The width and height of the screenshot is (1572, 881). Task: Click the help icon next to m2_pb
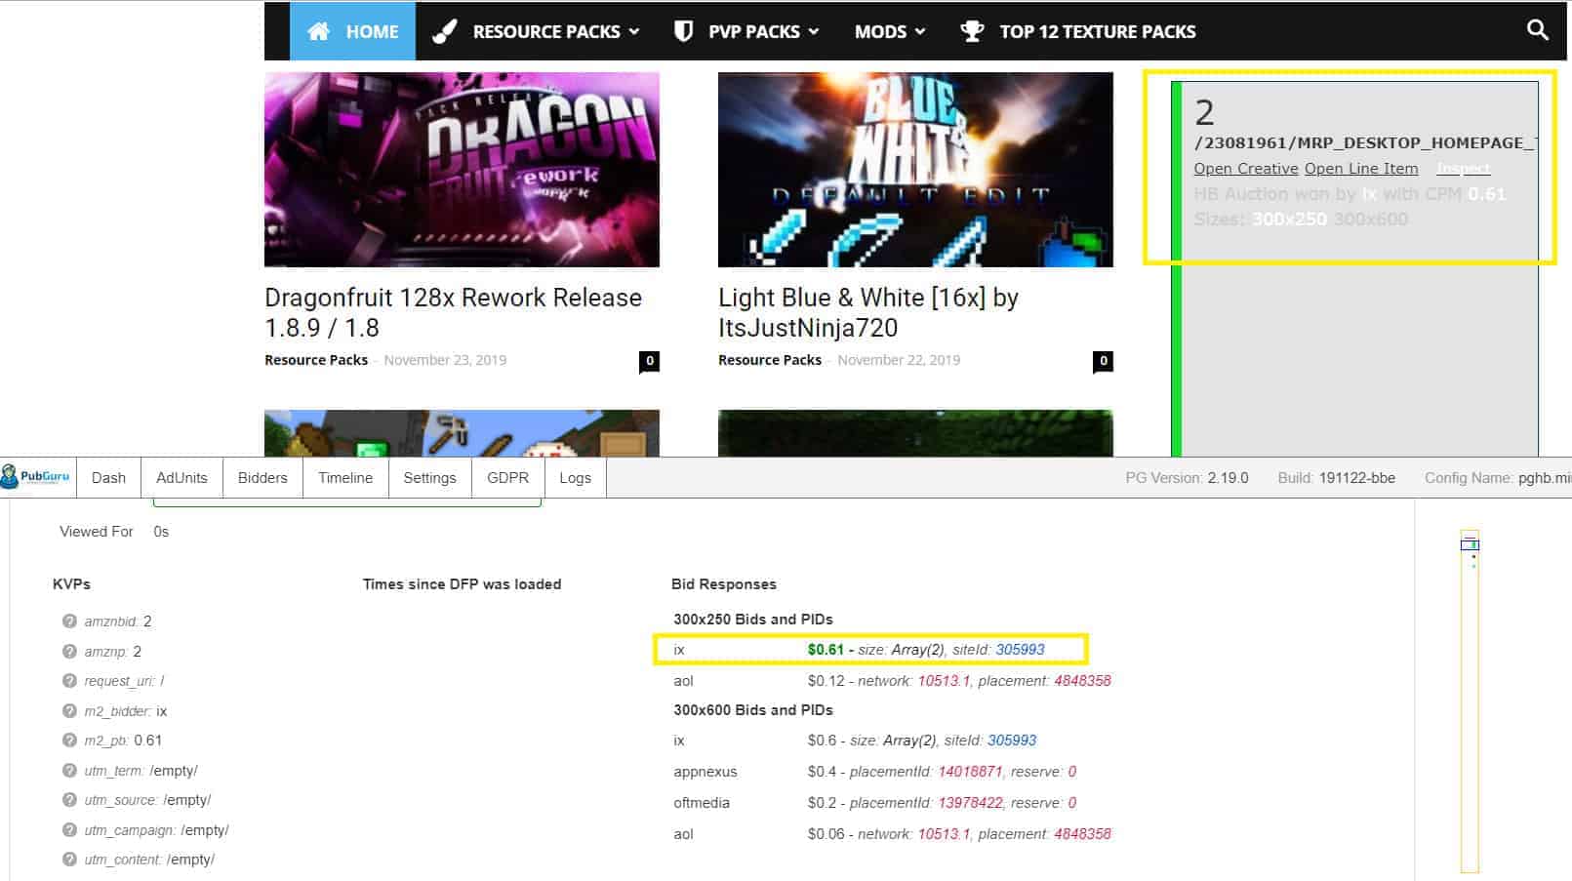(x=69, y=741)
